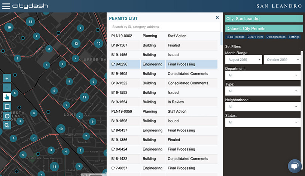This screenshot has width=305, height=176.
Task: Open the October 2019 end month dropdown
Action: click(282, 60)
